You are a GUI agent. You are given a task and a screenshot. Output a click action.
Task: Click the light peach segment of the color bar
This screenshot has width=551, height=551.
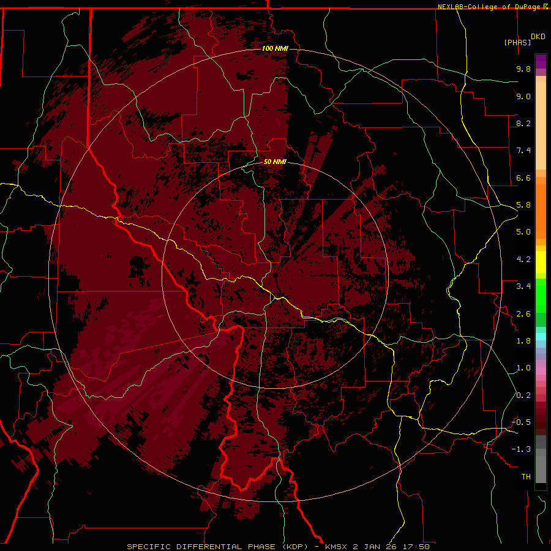[541, 126]
